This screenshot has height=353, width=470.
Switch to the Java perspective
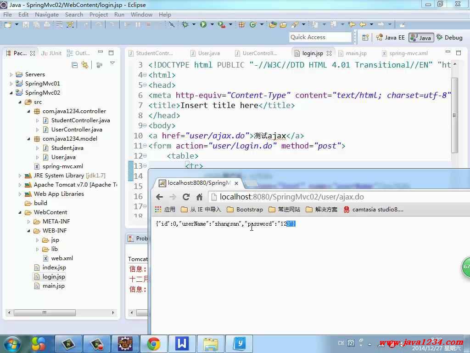tap(421, 38)
